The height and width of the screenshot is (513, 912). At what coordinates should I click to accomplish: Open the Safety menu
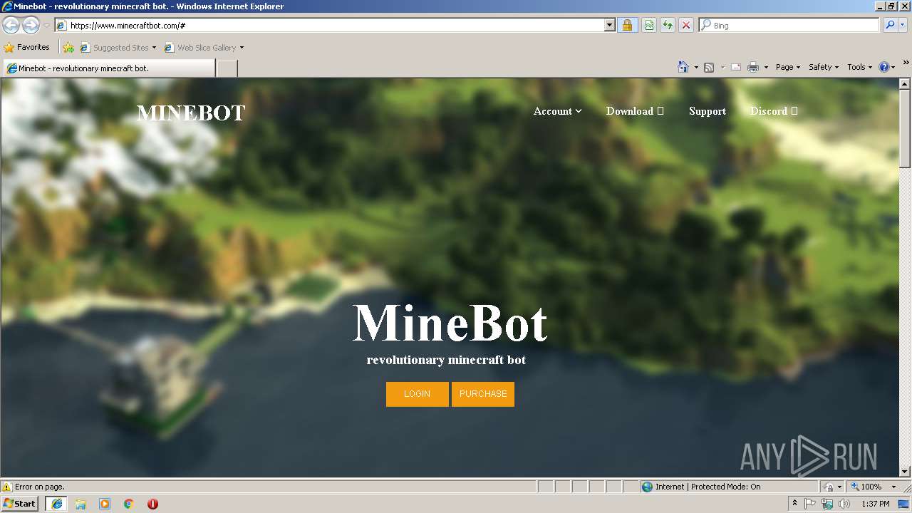[824, 67]
